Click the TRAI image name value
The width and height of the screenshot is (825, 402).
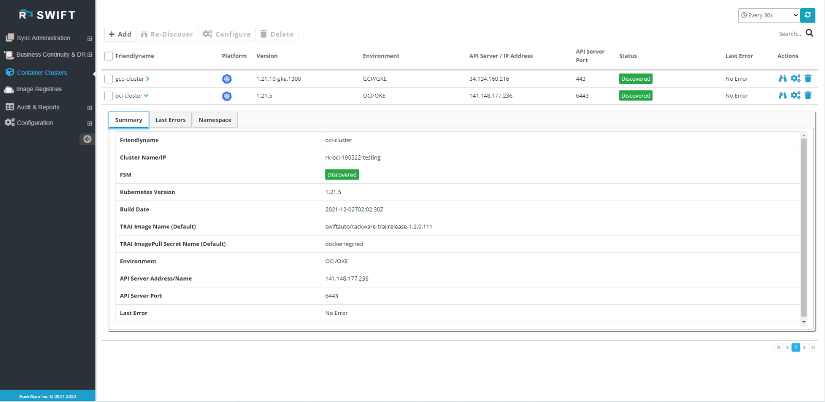point(378,226)
